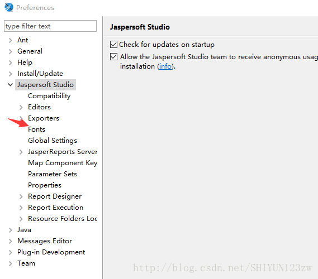318x279 pixels.
Task: Open Install/Update preferences page
Action: [x=40, y=74]
